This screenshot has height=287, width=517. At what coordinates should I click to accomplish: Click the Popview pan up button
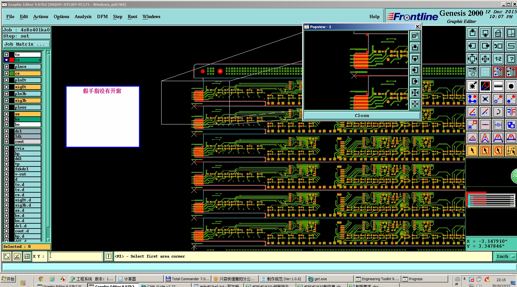(415, 47)
